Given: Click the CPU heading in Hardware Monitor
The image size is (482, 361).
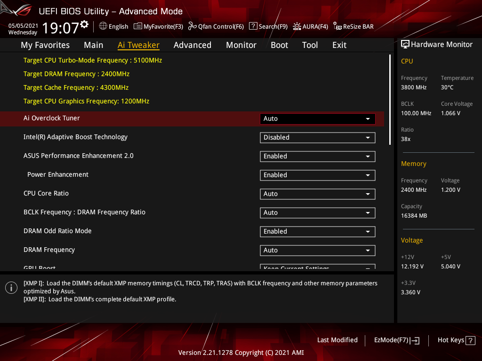Looking at the screenshot, I should tap(407, 61).
